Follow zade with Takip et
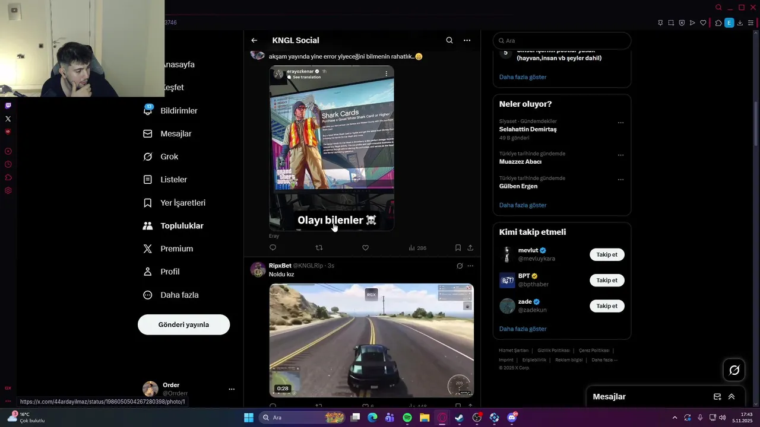 (x=607, y=306)
